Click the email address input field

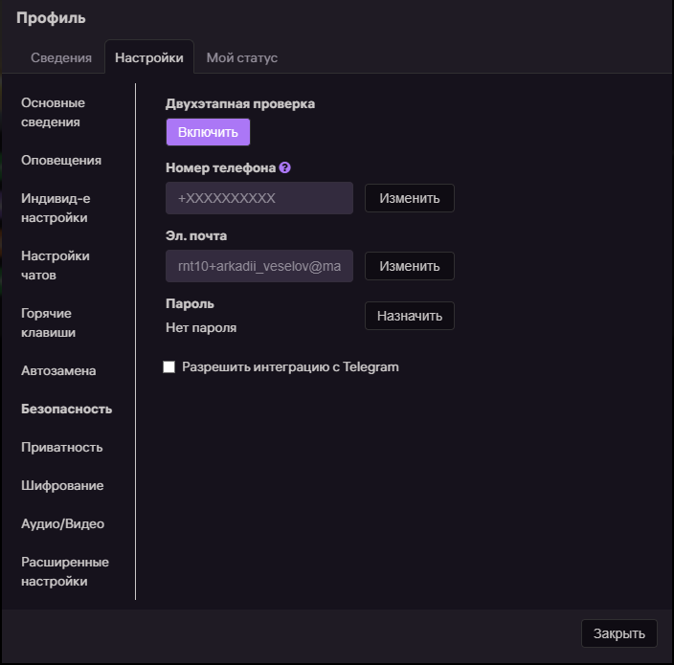point(259,266)
